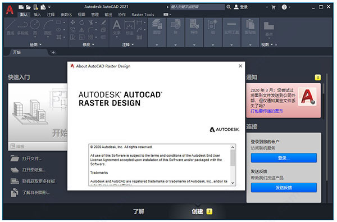Viewport: 337px width, 222px height.
Task: Open the help icon dropdown arrow
Action: pos(290,7)
